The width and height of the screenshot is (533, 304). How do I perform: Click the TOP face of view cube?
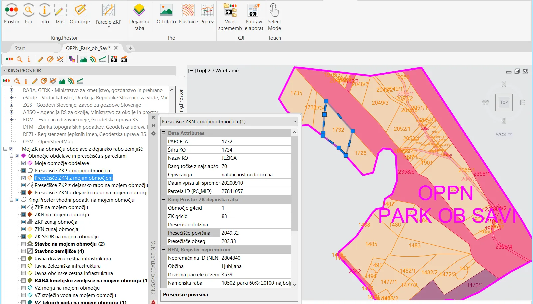[x=504, y=102]
